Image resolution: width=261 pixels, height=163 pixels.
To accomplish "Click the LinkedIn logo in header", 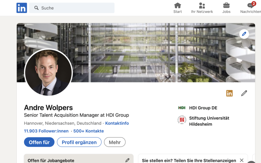I will click(x=22, y=8).
